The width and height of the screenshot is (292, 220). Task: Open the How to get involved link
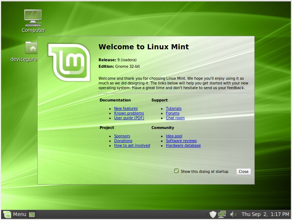[x=132, y=145]
